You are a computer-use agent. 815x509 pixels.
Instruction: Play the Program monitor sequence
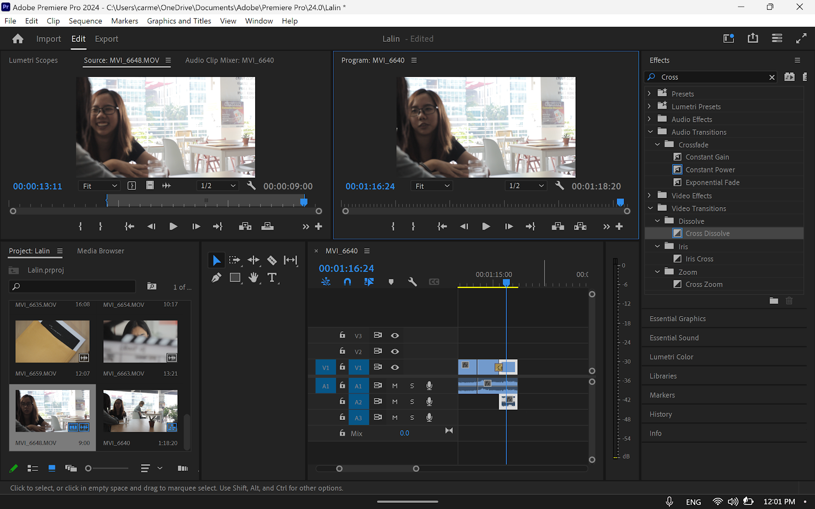pyautogui.click(x=486, y=227)
